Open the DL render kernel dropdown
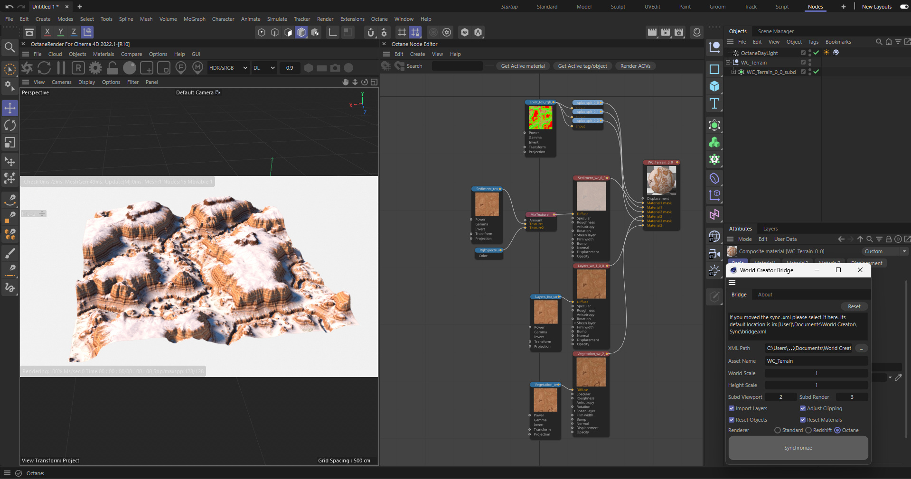911x479 pixels. (x=264, y=68)
